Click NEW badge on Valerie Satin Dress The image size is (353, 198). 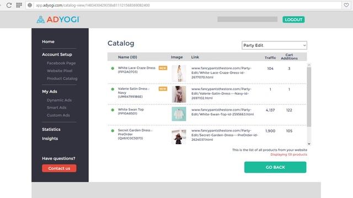(x=163, y=89)
